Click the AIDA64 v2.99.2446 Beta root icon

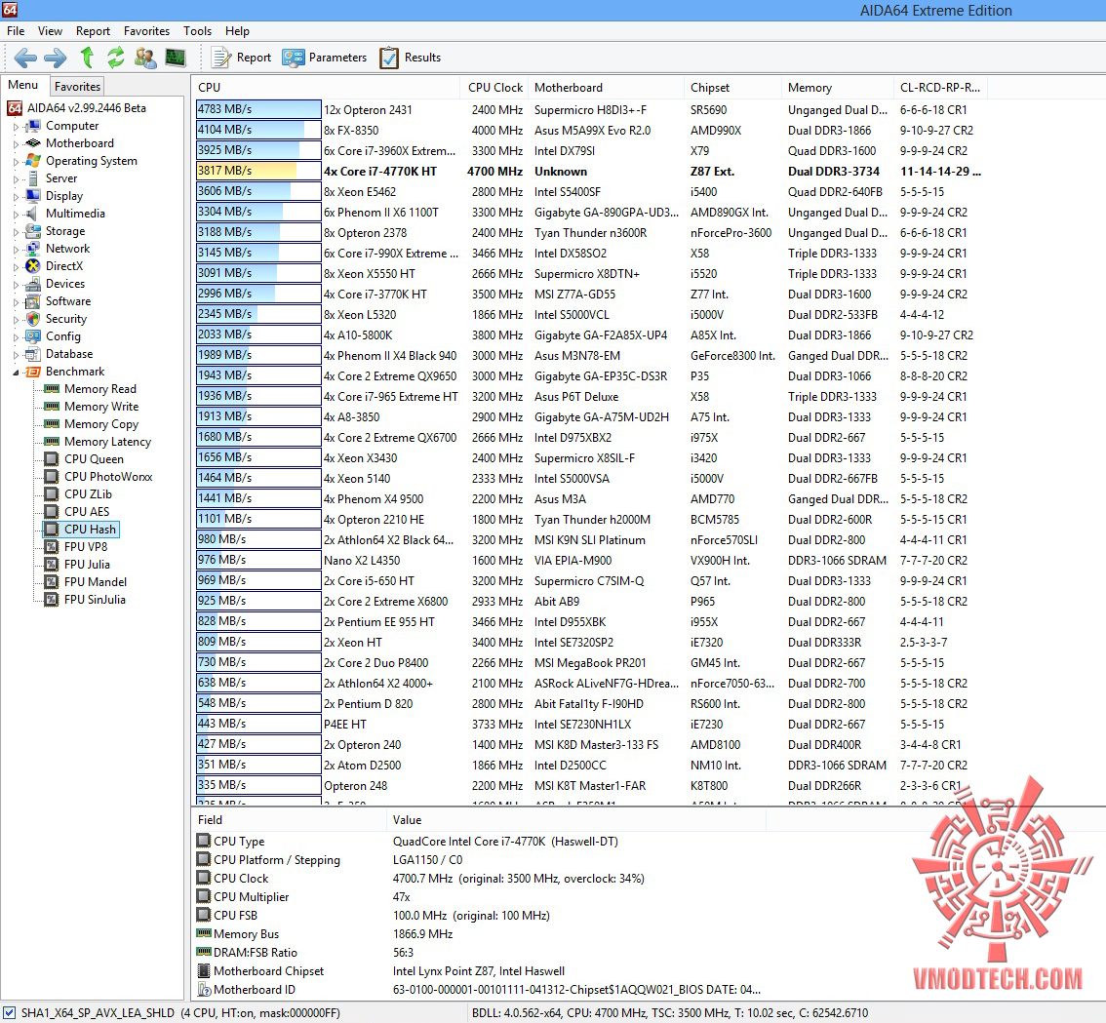[15, 108]
